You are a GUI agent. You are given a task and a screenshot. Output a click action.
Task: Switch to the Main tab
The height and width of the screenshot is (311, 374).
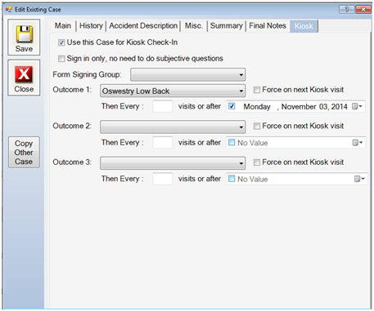click(x=63, y=26)
